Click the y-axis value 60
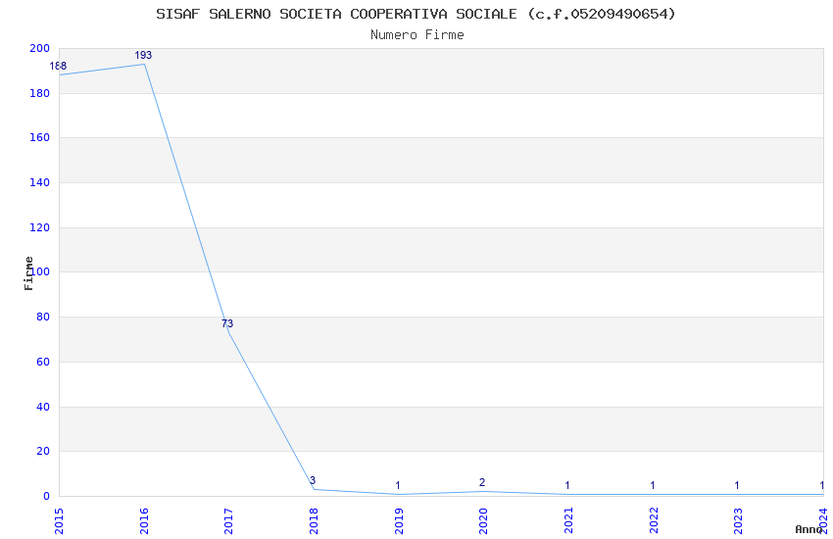The height and width of the screenshot is (539, 833). click(x=43, y=363)
